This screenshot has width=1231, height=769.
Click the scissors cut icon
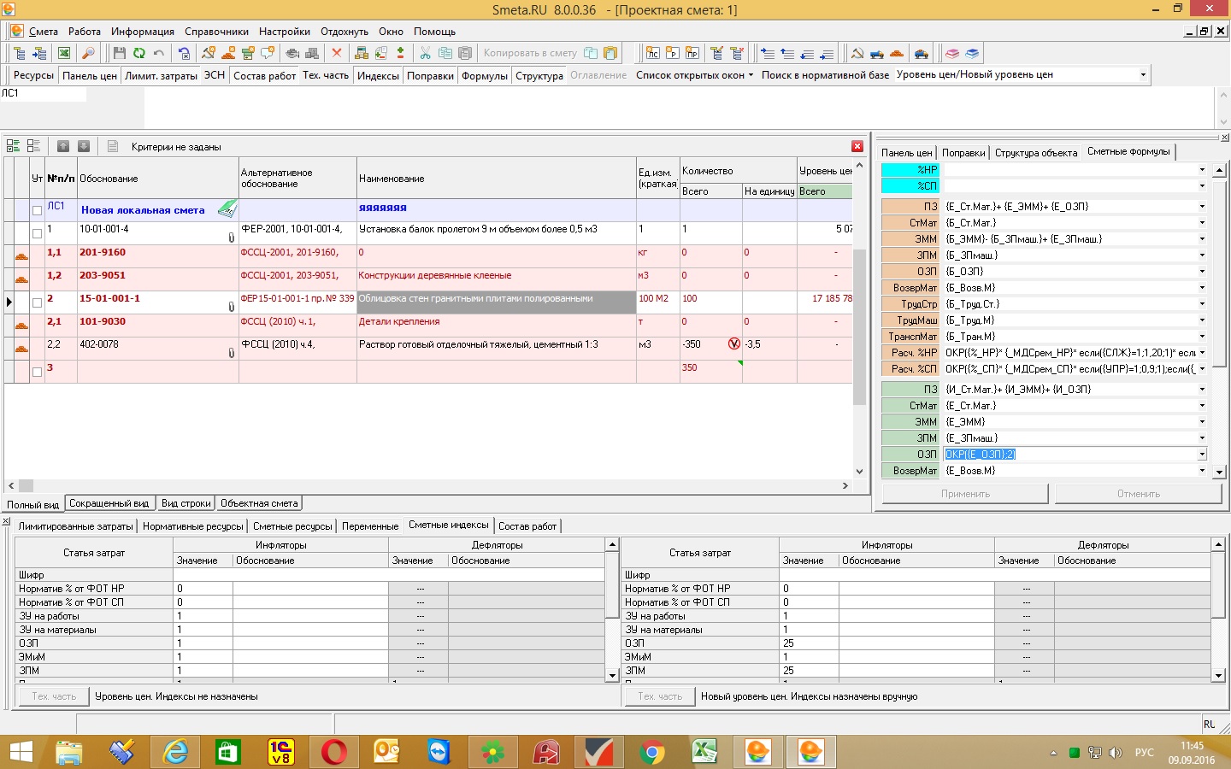click(x=425, y=53)
